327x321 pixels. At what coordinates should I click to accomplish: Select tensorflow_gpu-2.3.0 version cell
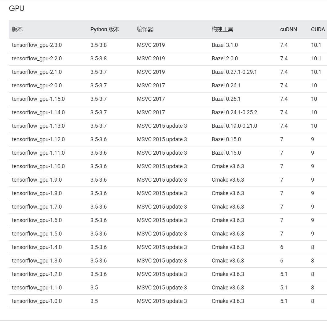coord(37,45)
